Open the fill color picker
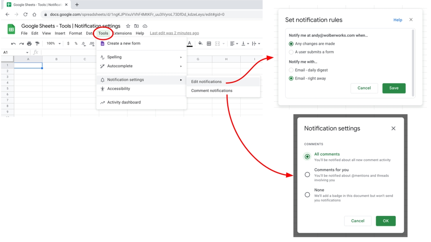The width and height of the screenshot is (431, 242). 200,43
